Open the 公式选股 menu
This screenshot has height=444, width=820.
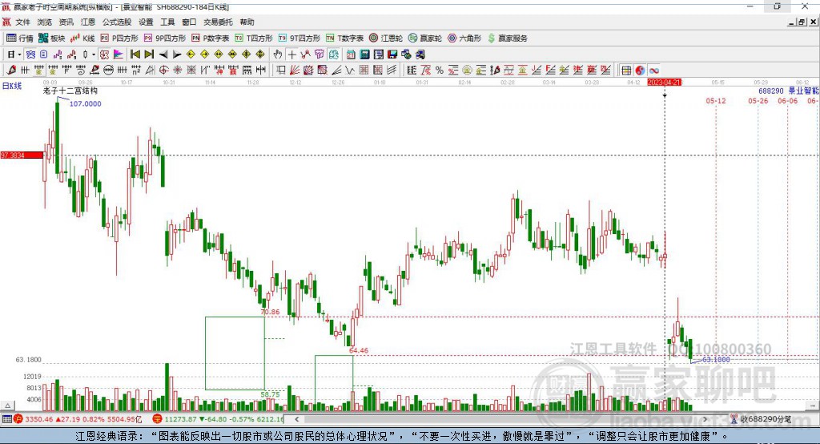[117, 22]
